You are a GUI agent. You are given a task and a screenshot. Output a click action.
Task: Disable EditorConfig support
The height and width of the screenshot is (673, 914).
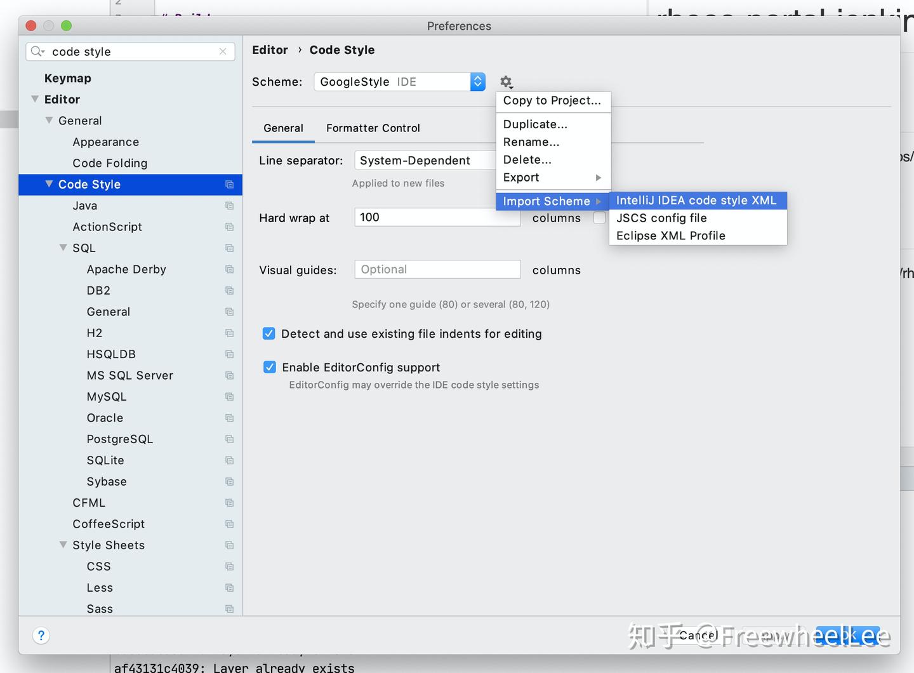(270, 367)
